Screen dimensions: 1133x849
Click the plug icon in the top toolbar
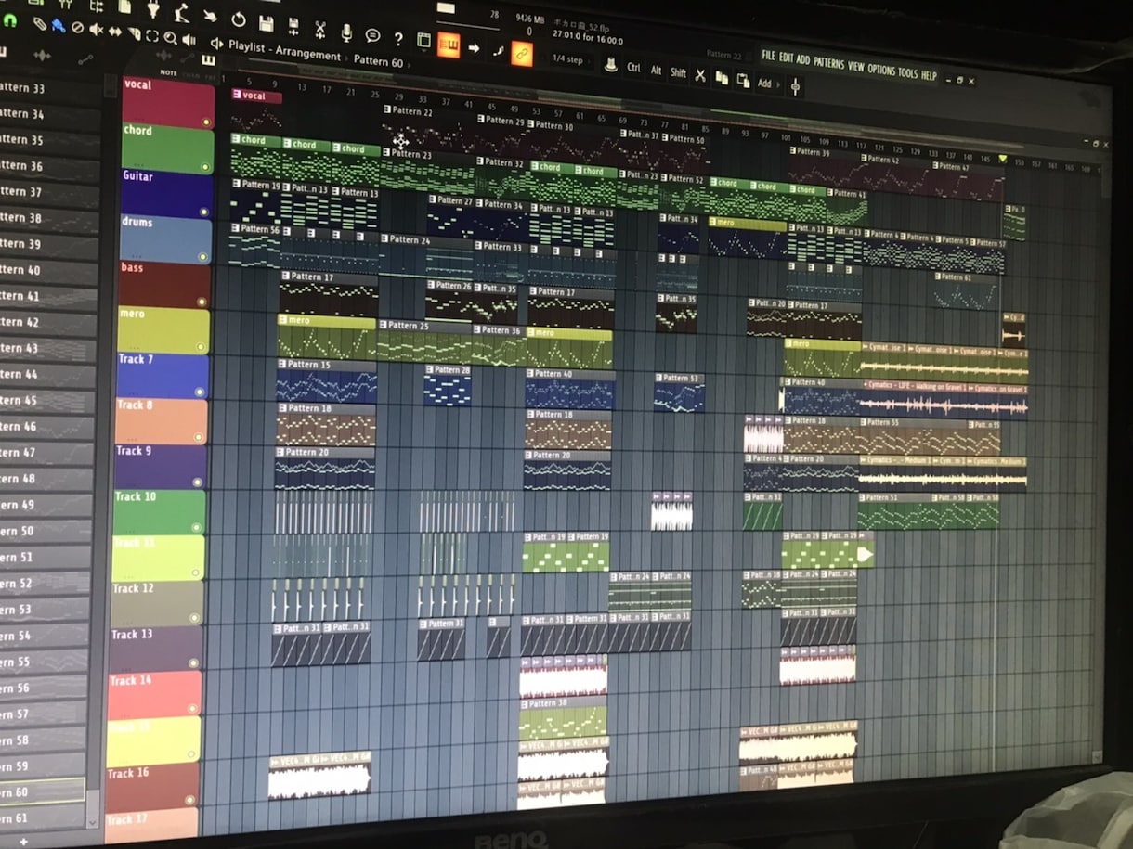[153, 8]
